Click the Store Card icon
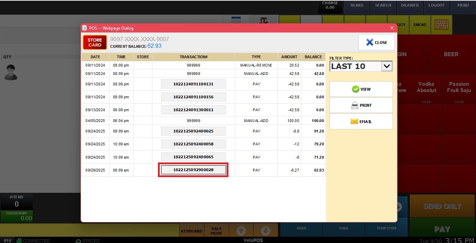 point(95,43)
